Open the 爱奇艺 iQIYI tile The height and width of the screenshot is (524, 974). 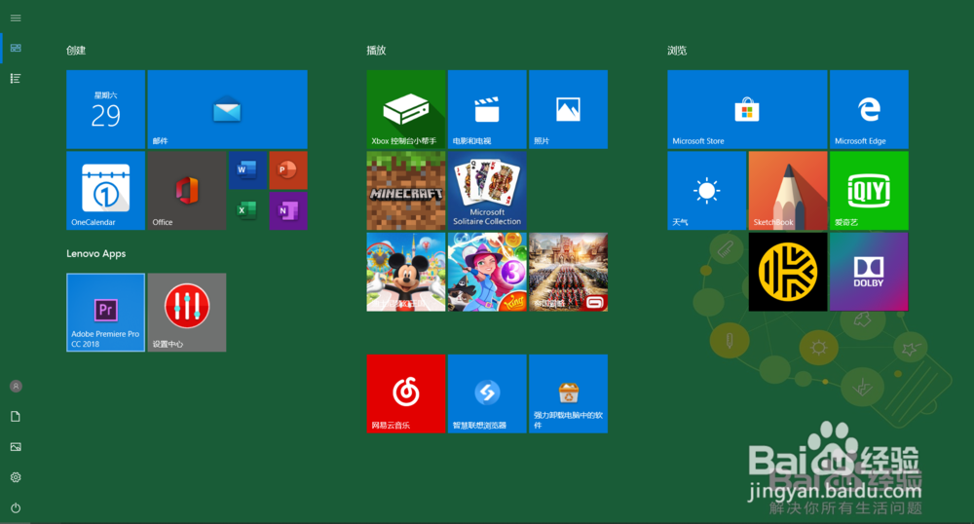(869, 191)
